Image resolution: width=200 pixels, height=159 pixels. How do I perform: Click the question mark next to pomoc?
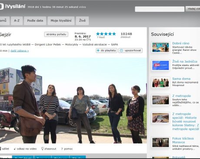click(x=62, y=149)
